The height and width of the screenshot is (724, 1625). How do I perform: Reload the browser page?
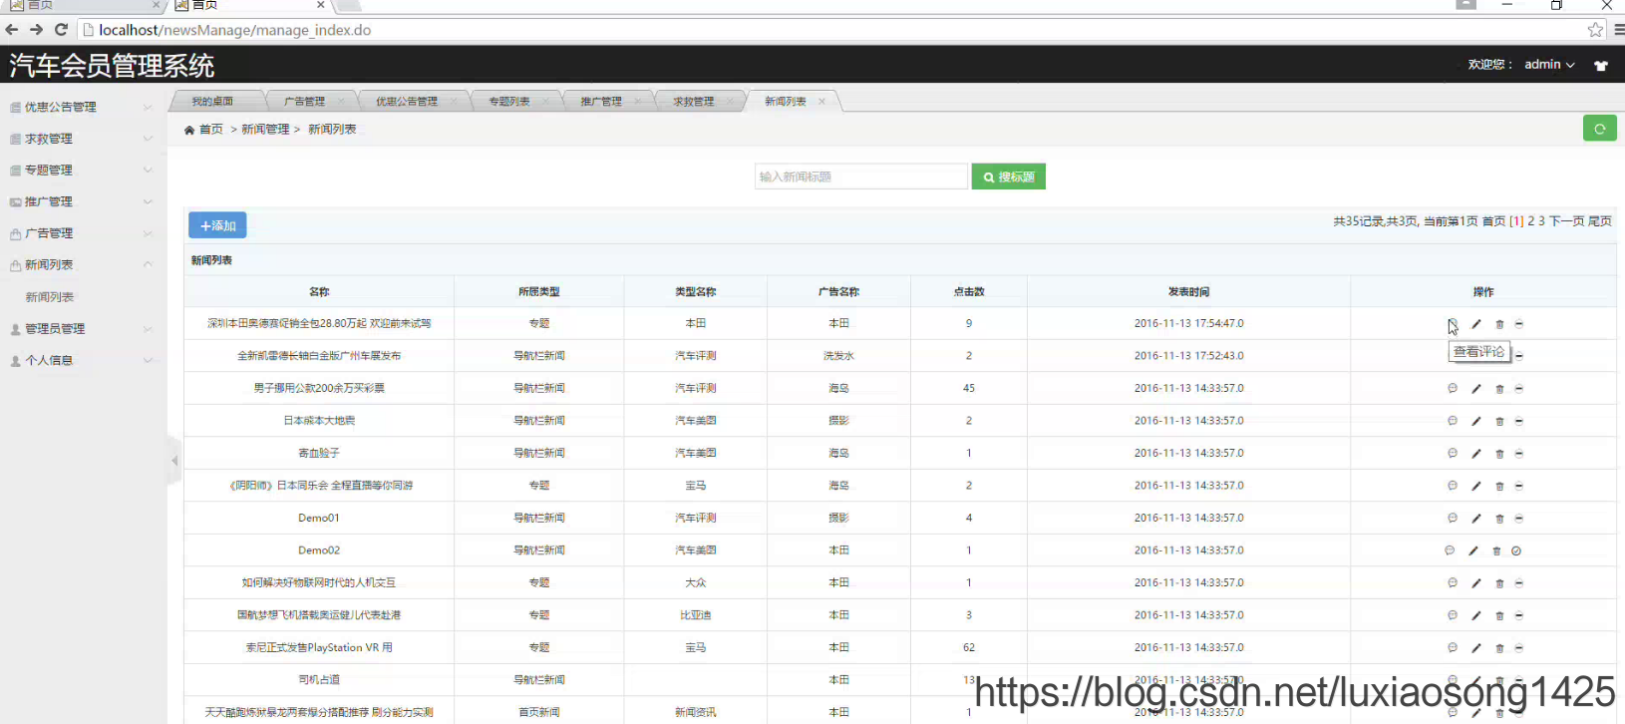tap(61, 30)
